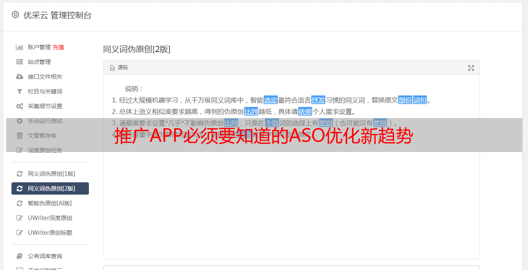Click the UWriter深度原创 edit icon
Screen dimensions: 528x270
pos(19,218)
